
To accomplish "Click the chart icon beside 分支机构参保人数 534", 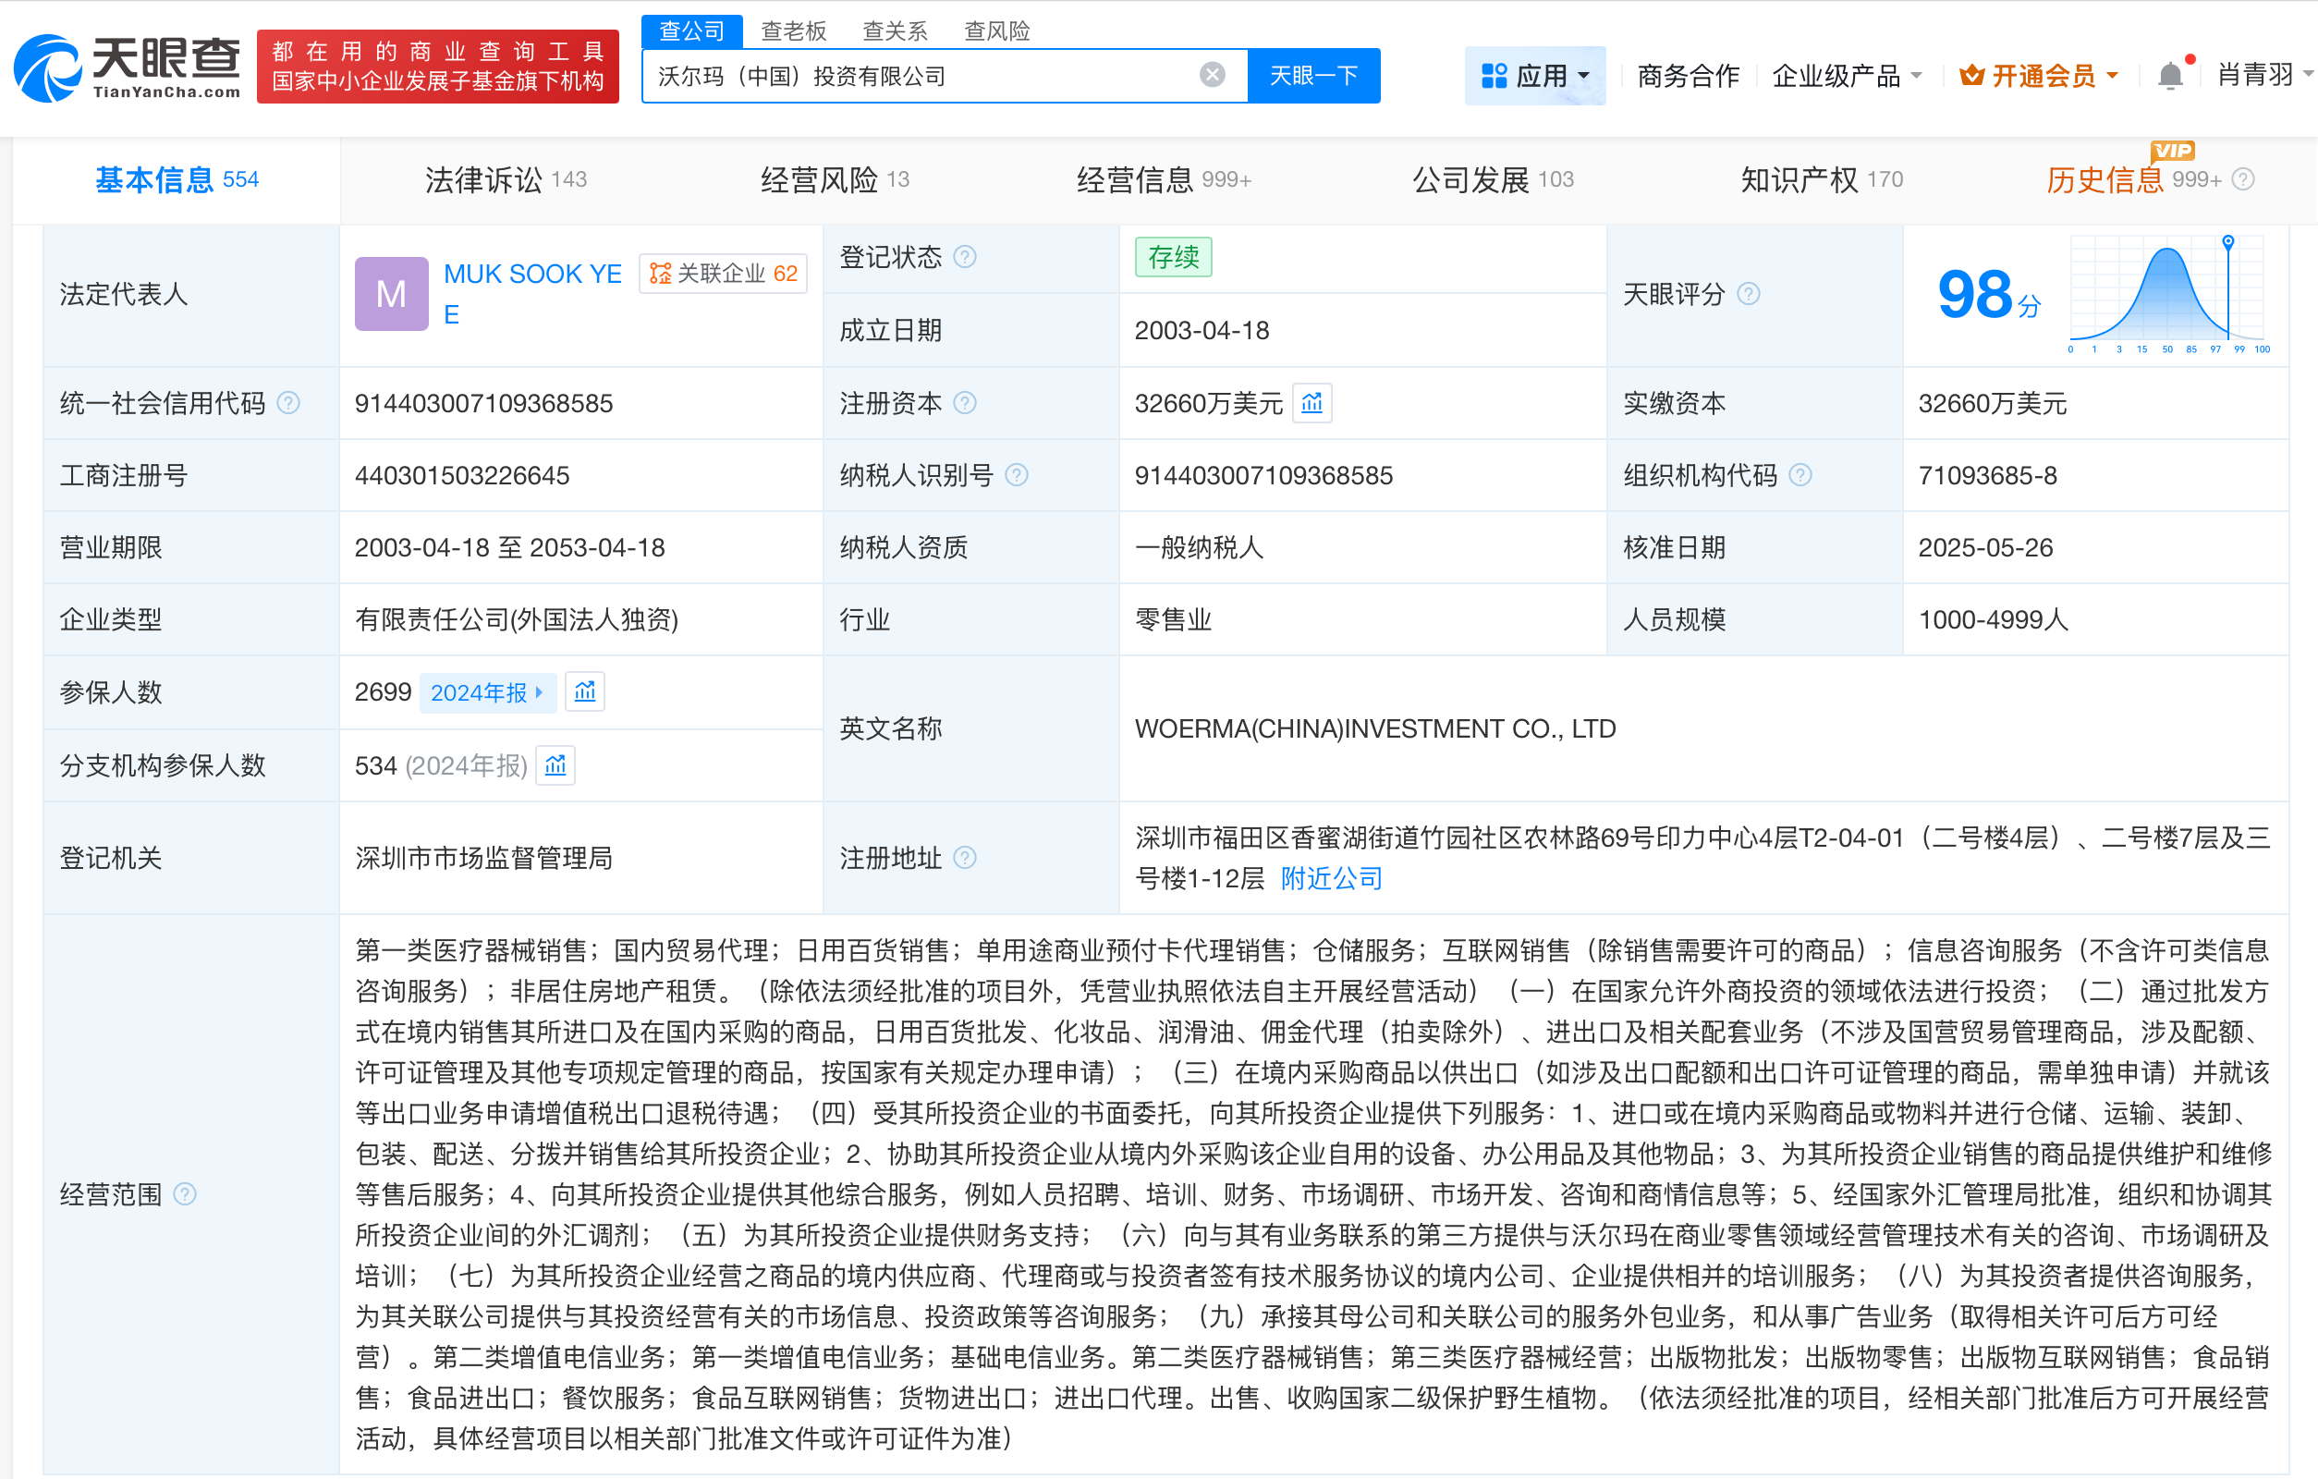I will (555, 764).
